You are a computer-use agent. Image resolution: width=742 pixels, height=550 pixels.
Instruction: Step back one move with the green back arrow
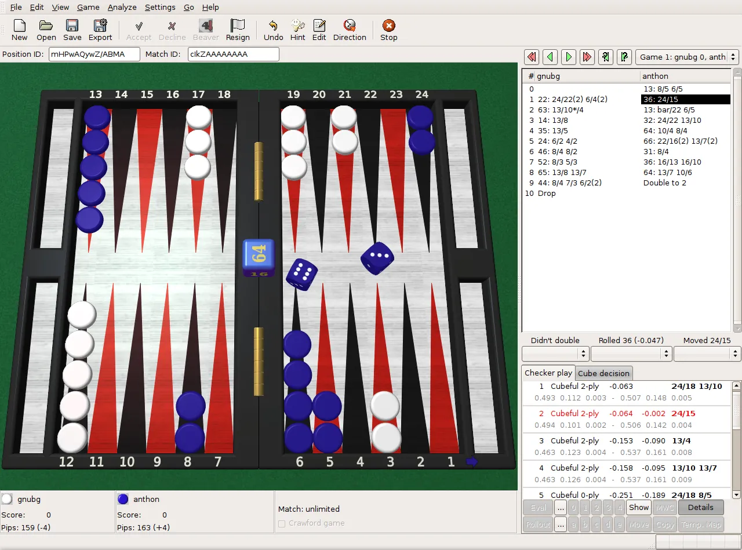(x=550, y=57)
